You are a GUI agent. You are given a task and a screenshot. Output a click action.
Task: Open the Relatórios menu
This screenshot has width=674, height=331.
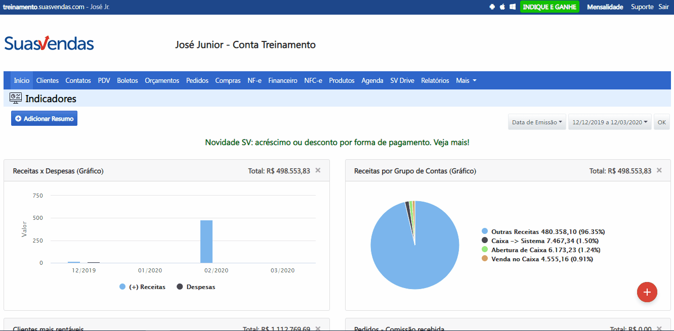pyautogui.click(x=435, y=80)
